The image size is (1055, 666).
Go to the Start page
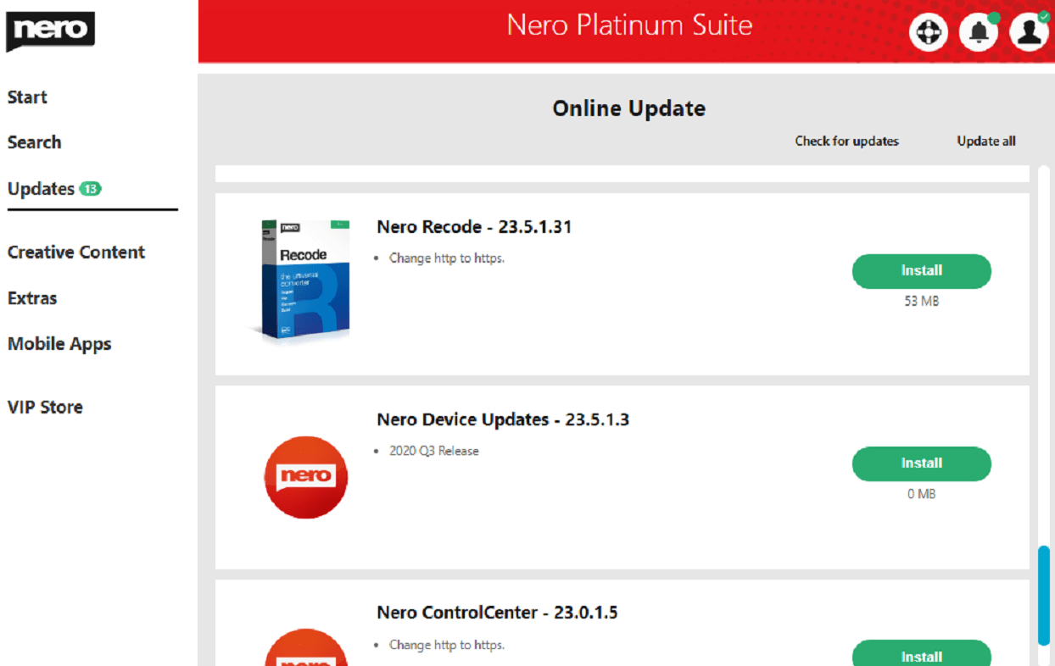coord(27,97)
